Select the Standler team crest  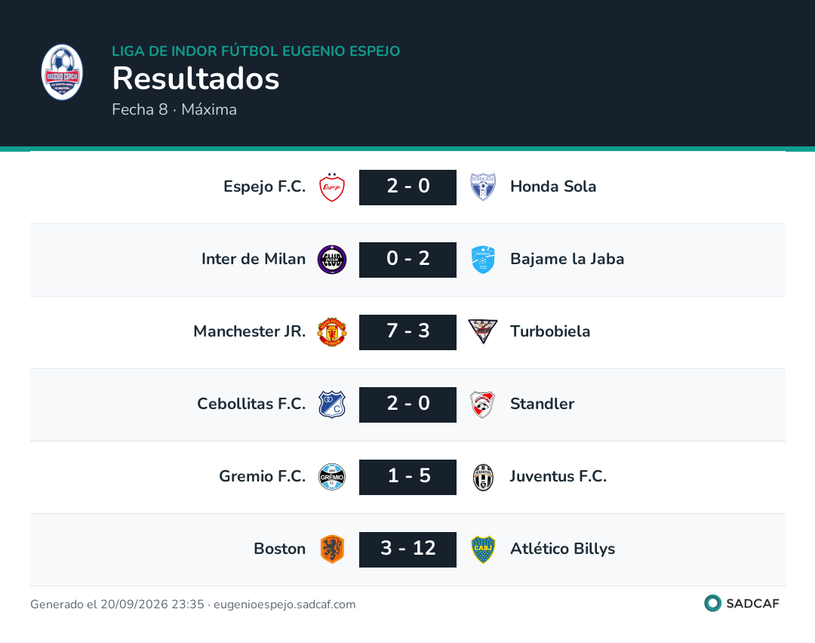[x=483, y=405]
